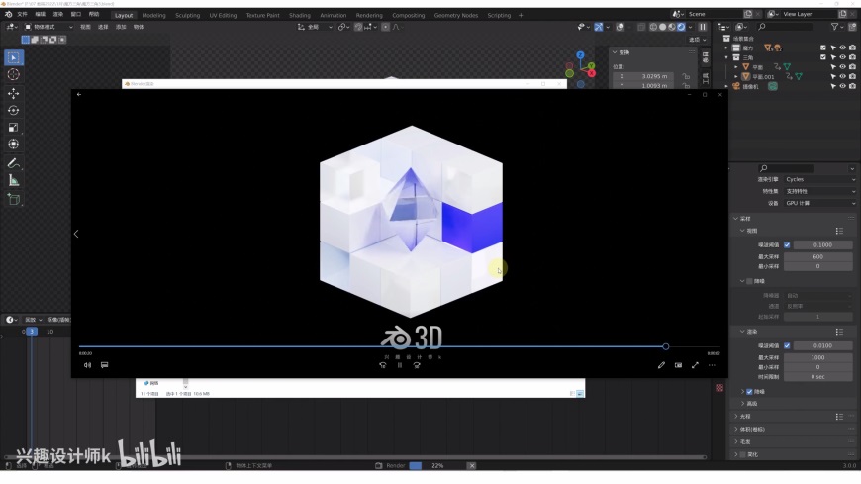Toggle render noise threshold checkbox
Viewport: 861px width, 484px height.
coord(787,346)
